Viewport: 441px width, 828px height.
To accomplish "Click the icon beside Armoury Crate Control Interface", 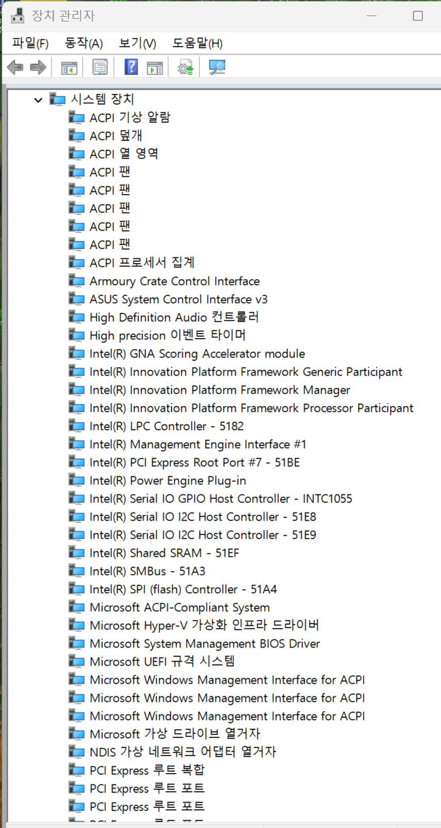I will point(77,281).
